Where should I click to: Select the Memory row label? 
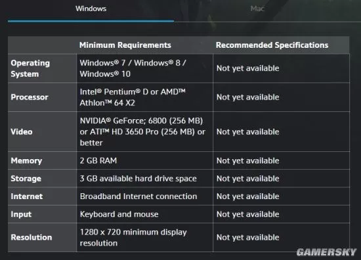(x=26, y=160)
